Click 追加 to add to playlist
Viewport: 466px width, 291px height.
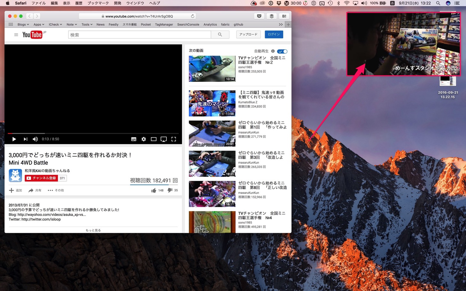click(15, 190)
